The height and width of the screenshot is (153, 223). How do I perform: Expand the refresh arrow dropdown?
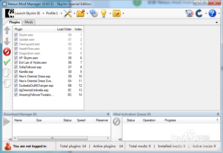[206, 14]
